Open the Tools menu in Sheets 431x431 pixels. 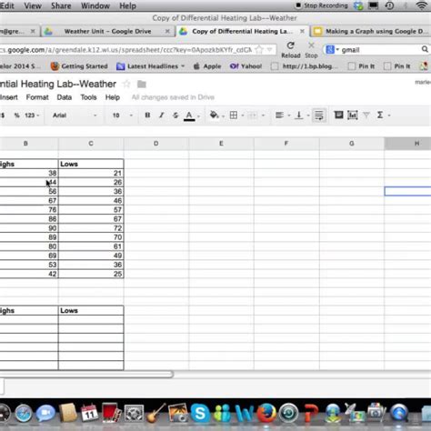pos(88,97)
